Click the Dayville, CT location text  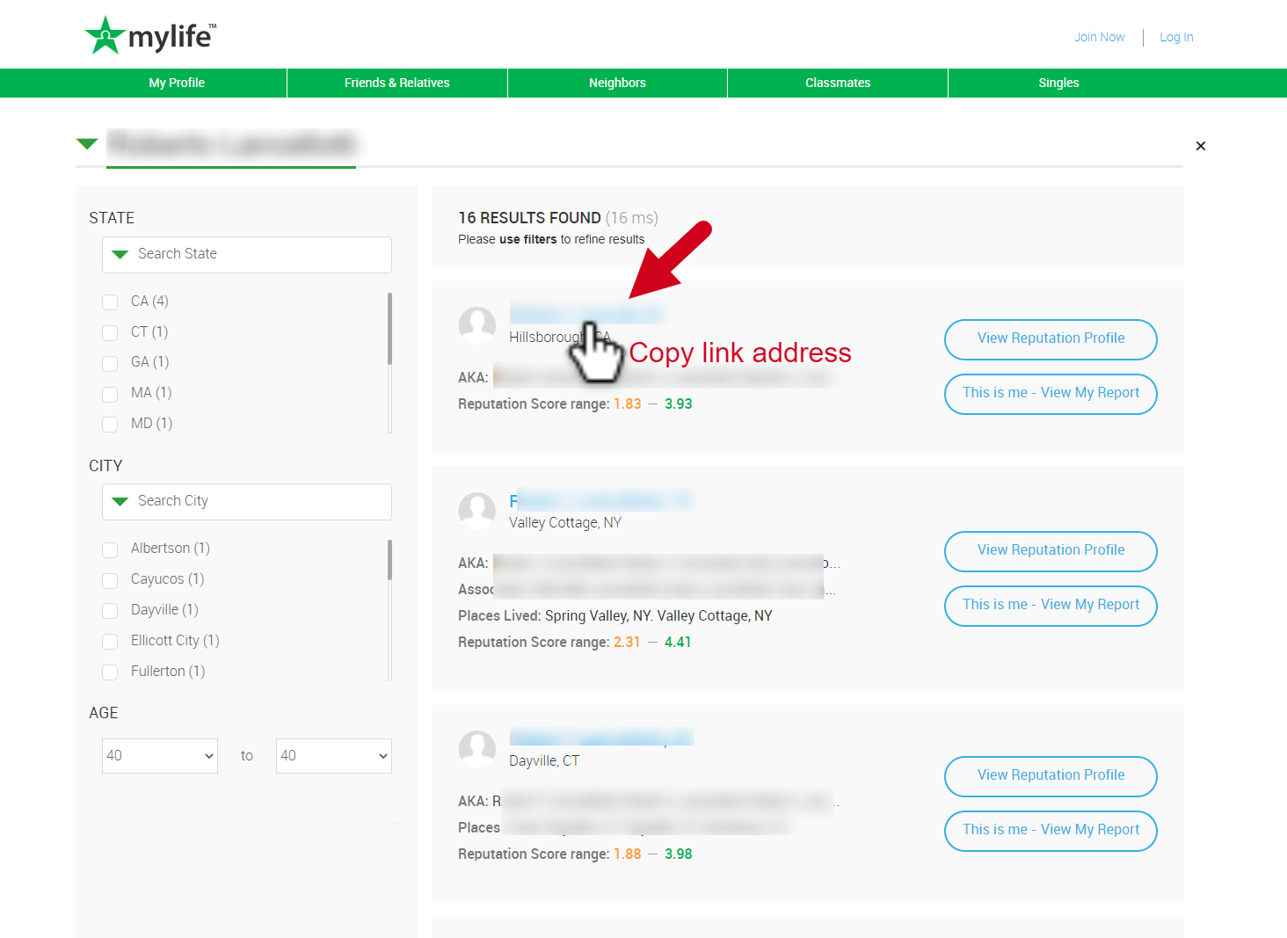(544, 760)
